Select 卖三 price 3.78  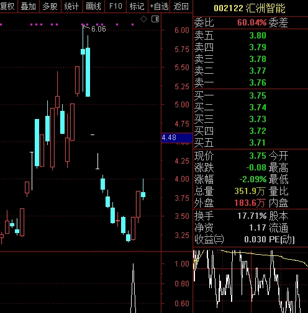[x=258, y=59]
